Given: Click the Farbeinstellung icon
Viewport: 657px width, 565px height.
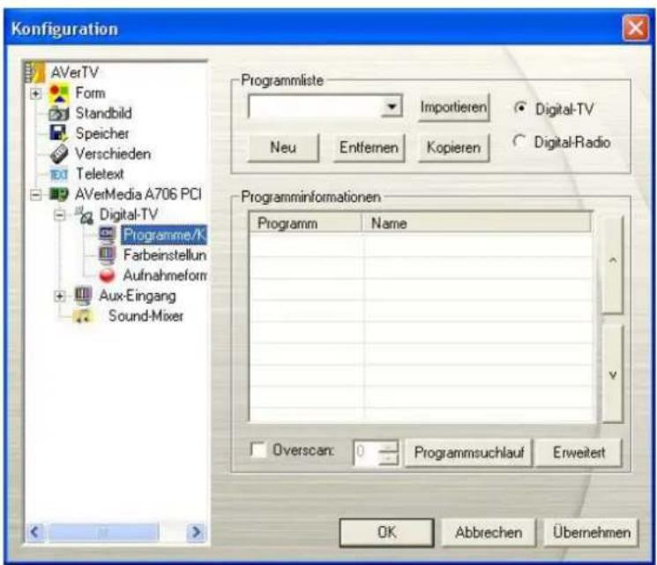Looking at the screenshot, I should (108, 254).
